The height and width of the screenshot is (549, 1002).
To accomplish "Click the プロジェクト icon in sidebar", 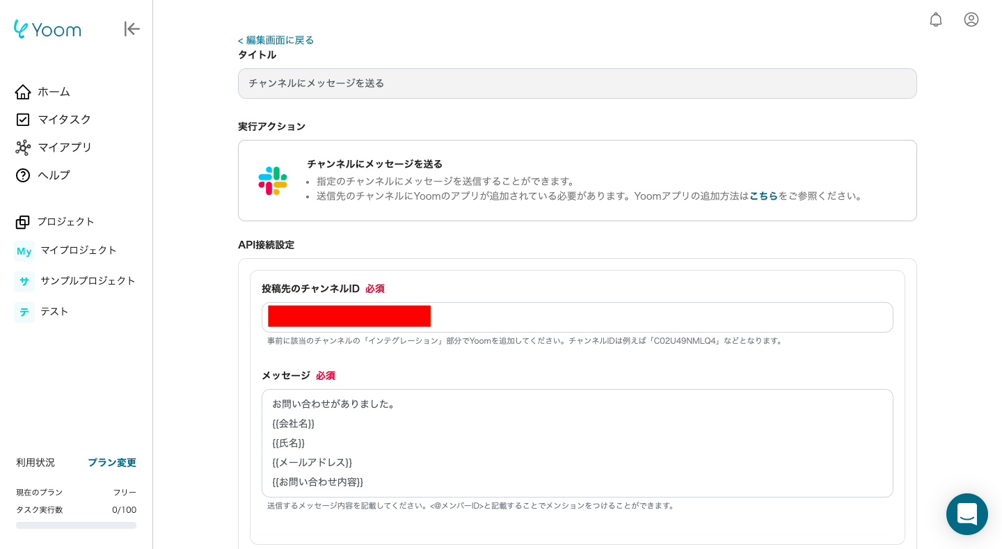I will coord(23,222).
